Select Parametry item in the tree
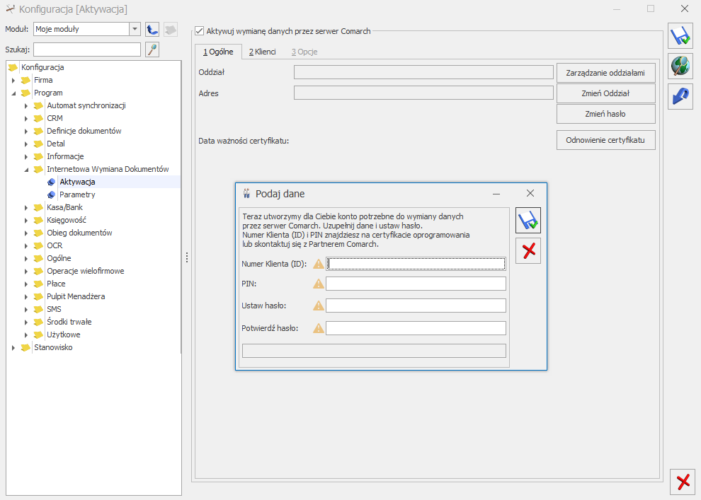This screenshot has width=701, height=500. pyautogui.click(x=77, y=194)
